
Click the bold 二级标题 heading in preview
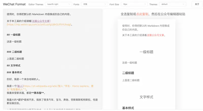point(128,73)
